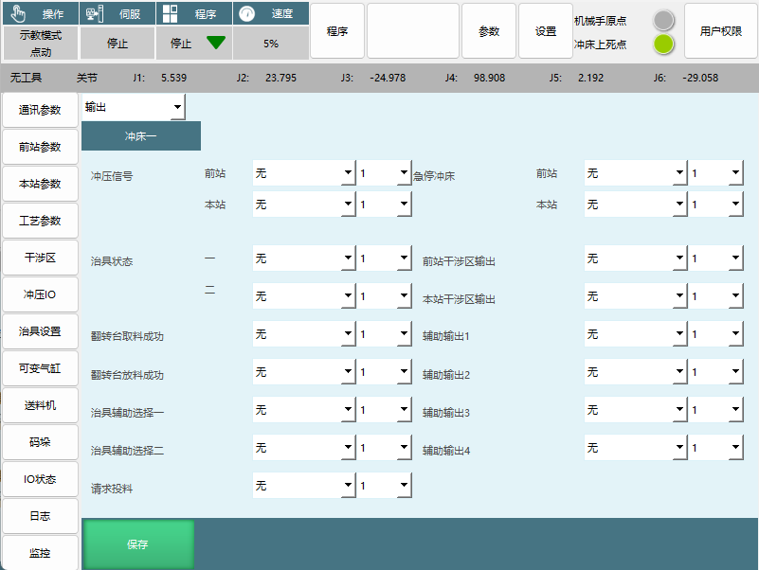Click the green 冲床上死点 indicator light
Viewport: 759px width, 570px height.
click(x=663, y=44)
